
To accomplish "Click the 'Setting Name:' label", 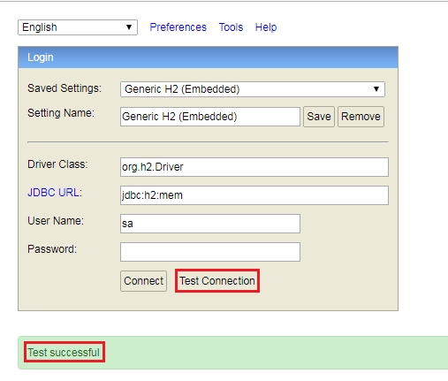I will (x=61, y=113).
